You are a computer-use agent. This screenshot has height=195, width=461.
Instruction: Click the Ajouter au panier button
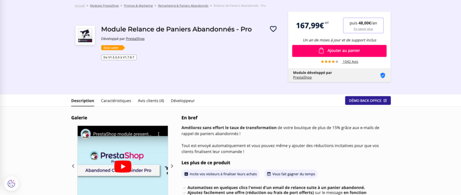click(339, 51)
